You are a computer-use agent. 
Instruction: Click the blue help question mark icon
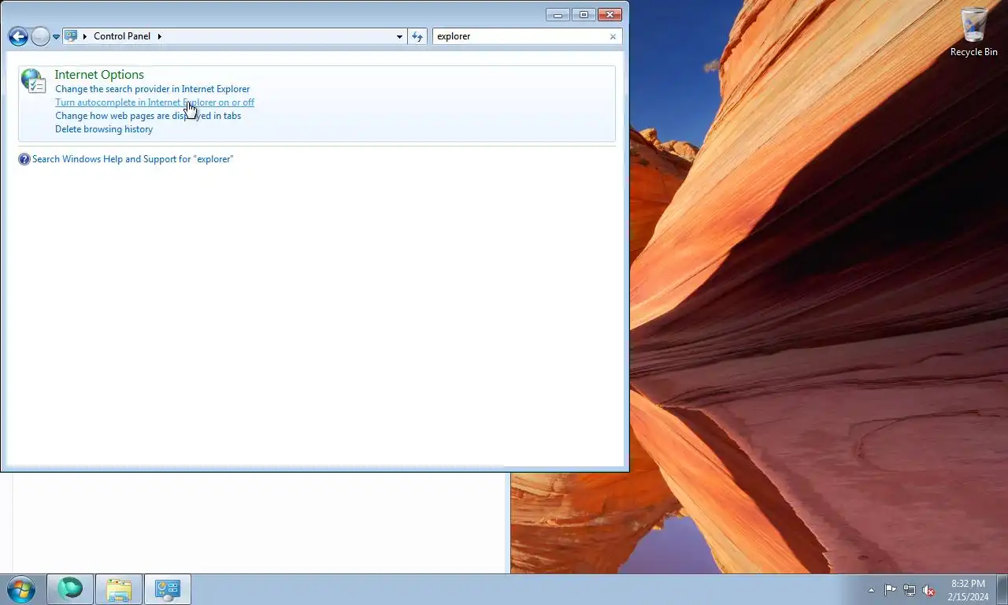tap(24, 159)
